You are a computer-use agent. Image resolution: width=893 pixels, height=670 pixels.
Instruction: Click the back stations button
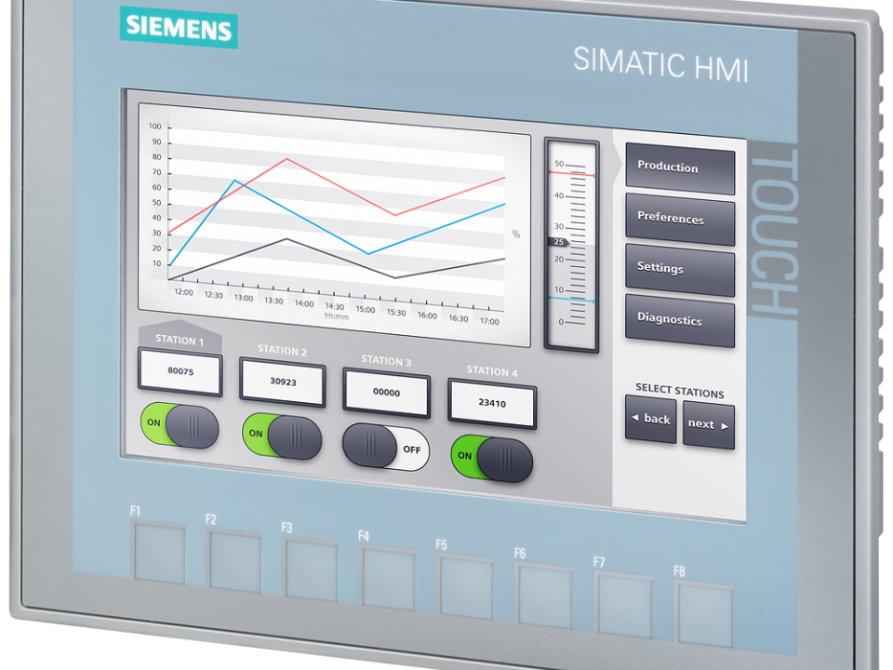pyautogui.click(x=651, y=420)
